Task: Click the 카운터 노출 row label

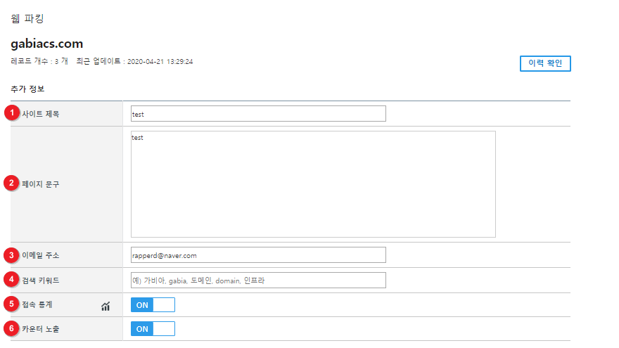Action: [x=41, y=329]
